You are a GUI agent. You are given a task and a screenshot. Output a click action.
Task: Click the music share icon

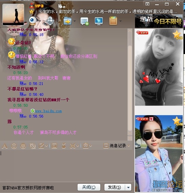pos(64,146)
